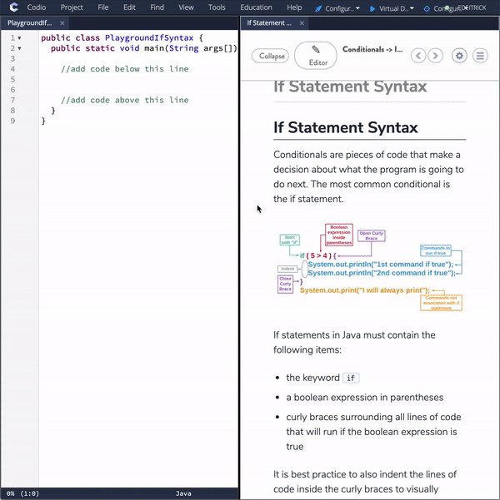
Task: Switch to the If Statement ... tab
Action: click(269, 23)
